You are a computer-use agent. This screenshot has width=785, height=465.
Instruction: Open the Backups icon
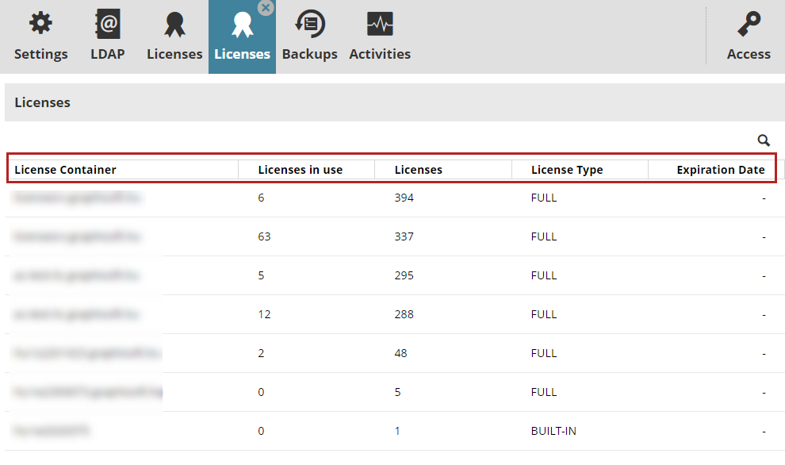309,25
